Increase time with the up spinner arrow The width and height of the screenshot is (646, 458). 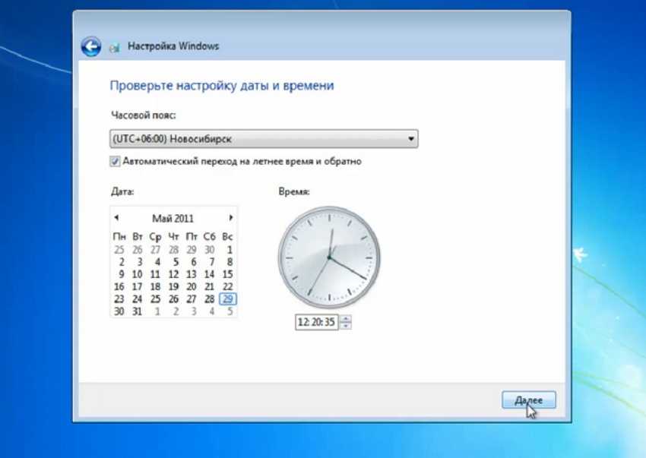[x=347, y=318]
